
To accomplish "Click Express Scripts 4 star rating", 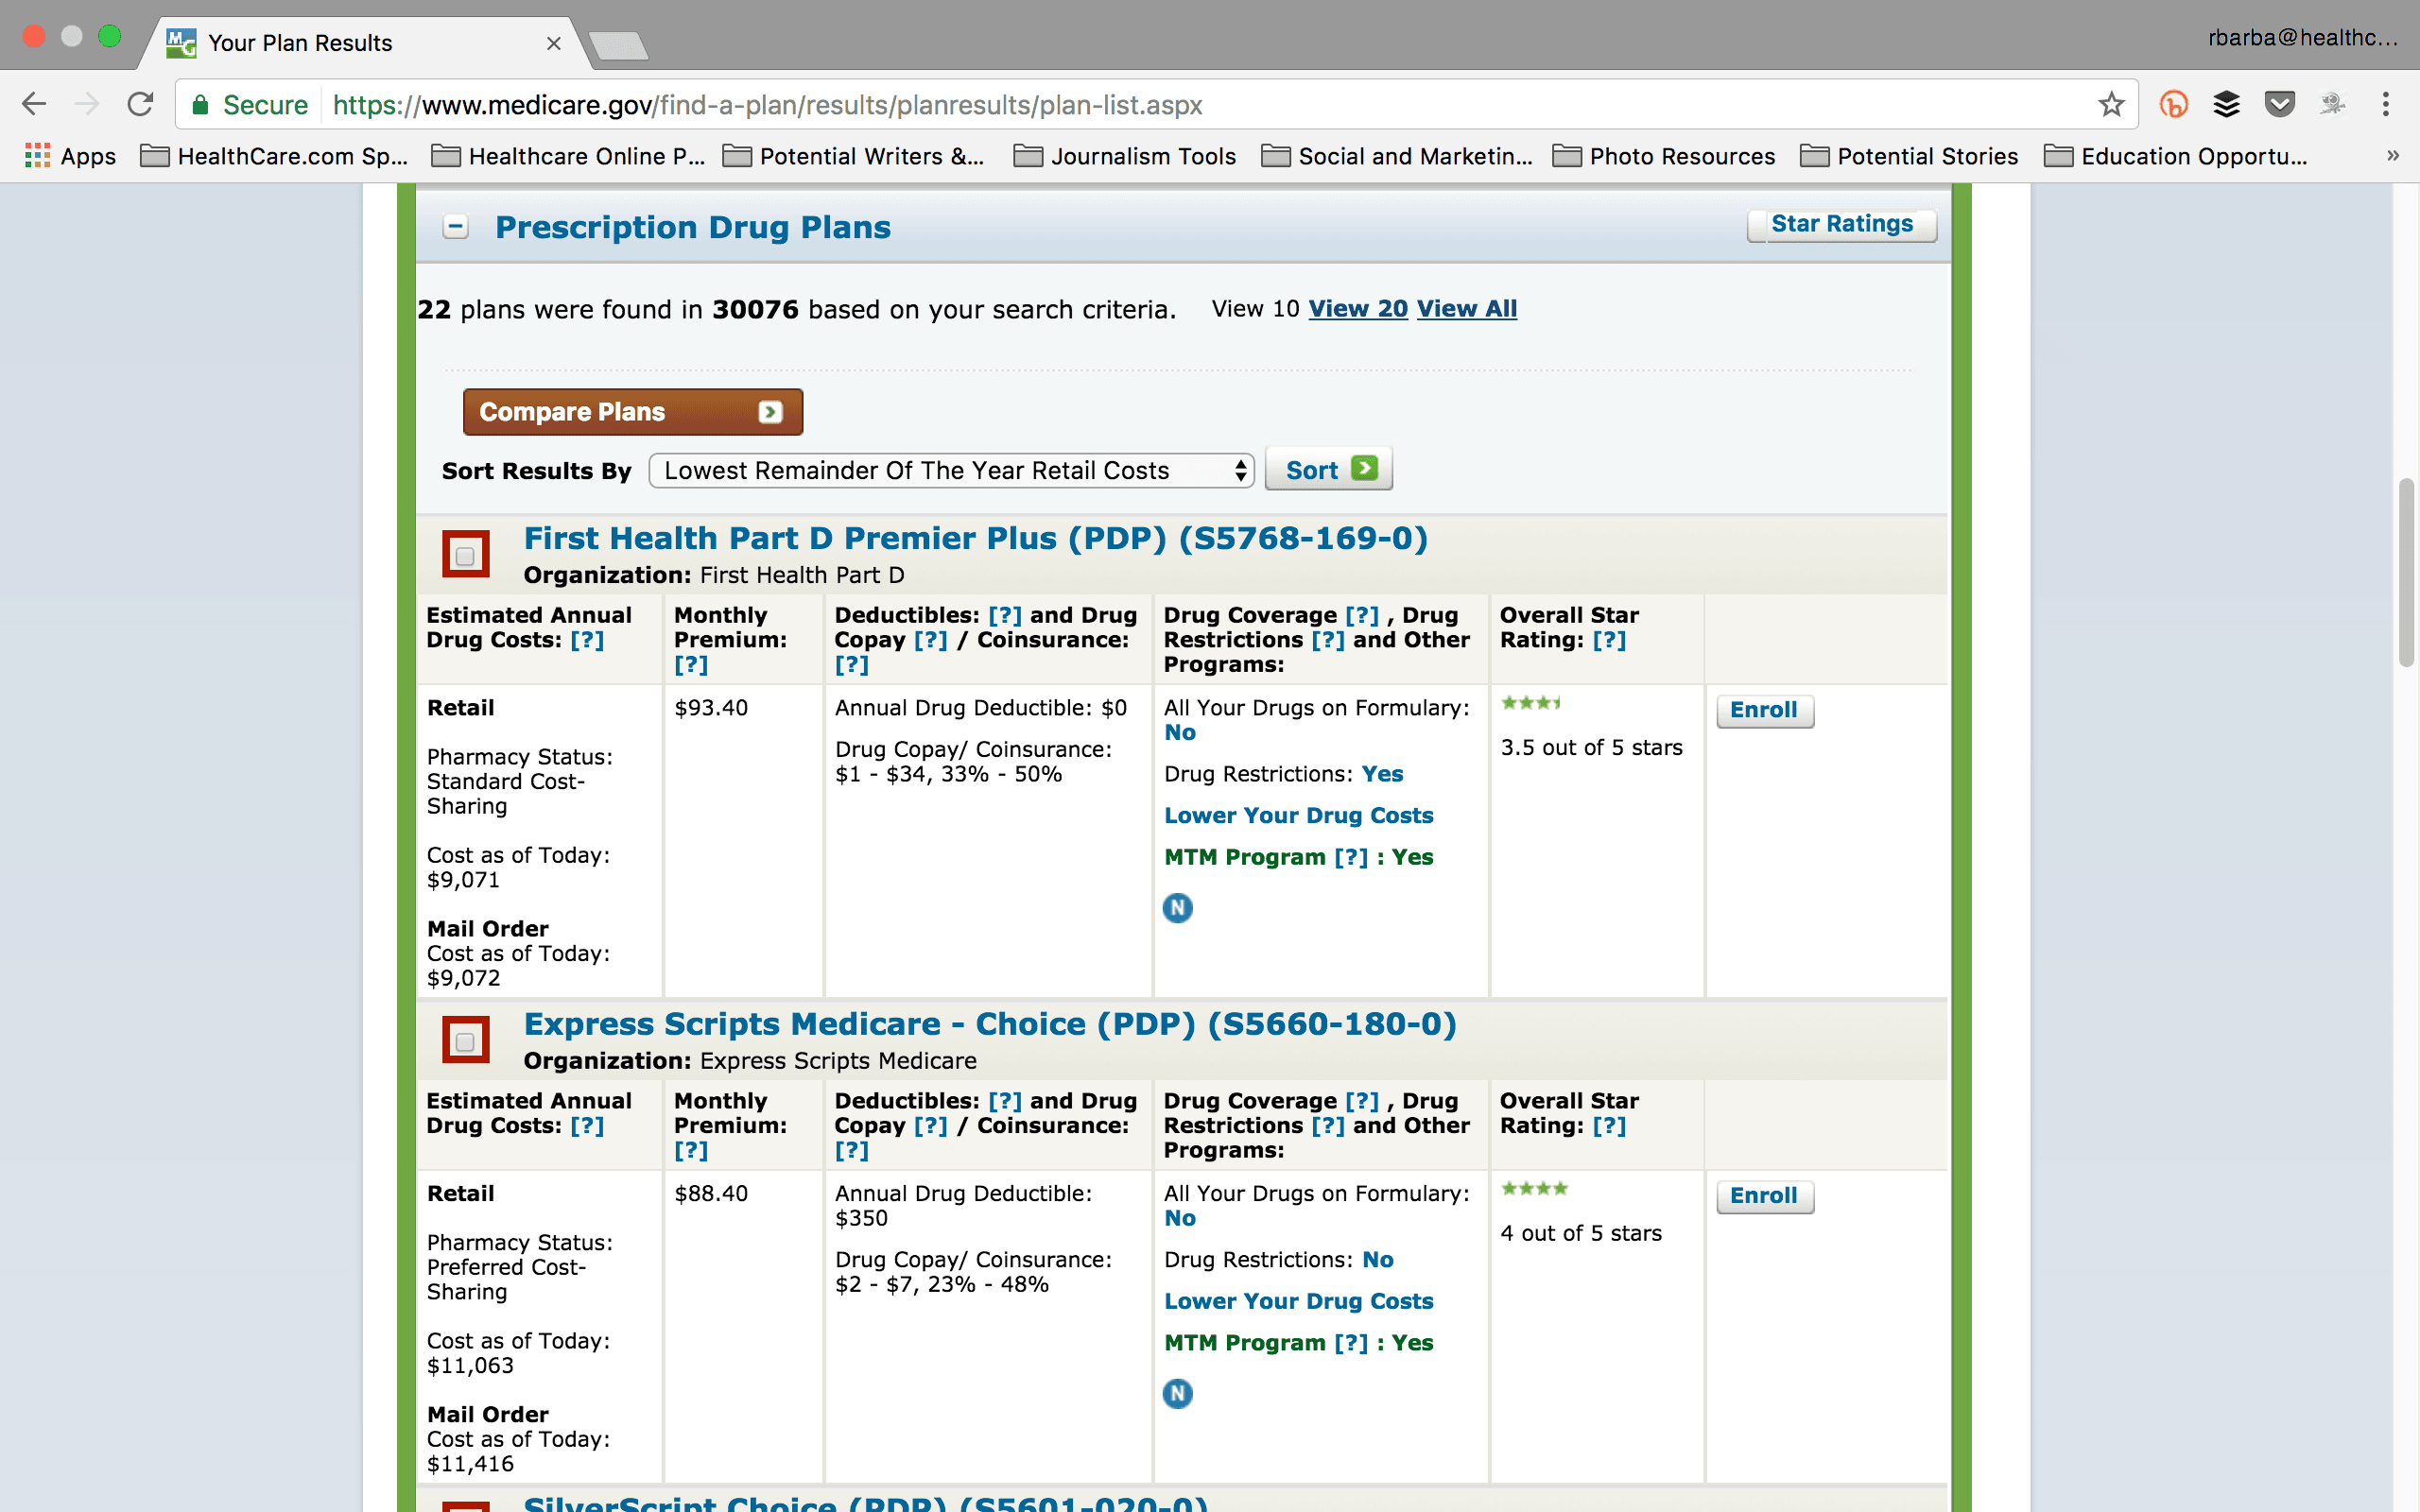I will pos(1535,1188).
